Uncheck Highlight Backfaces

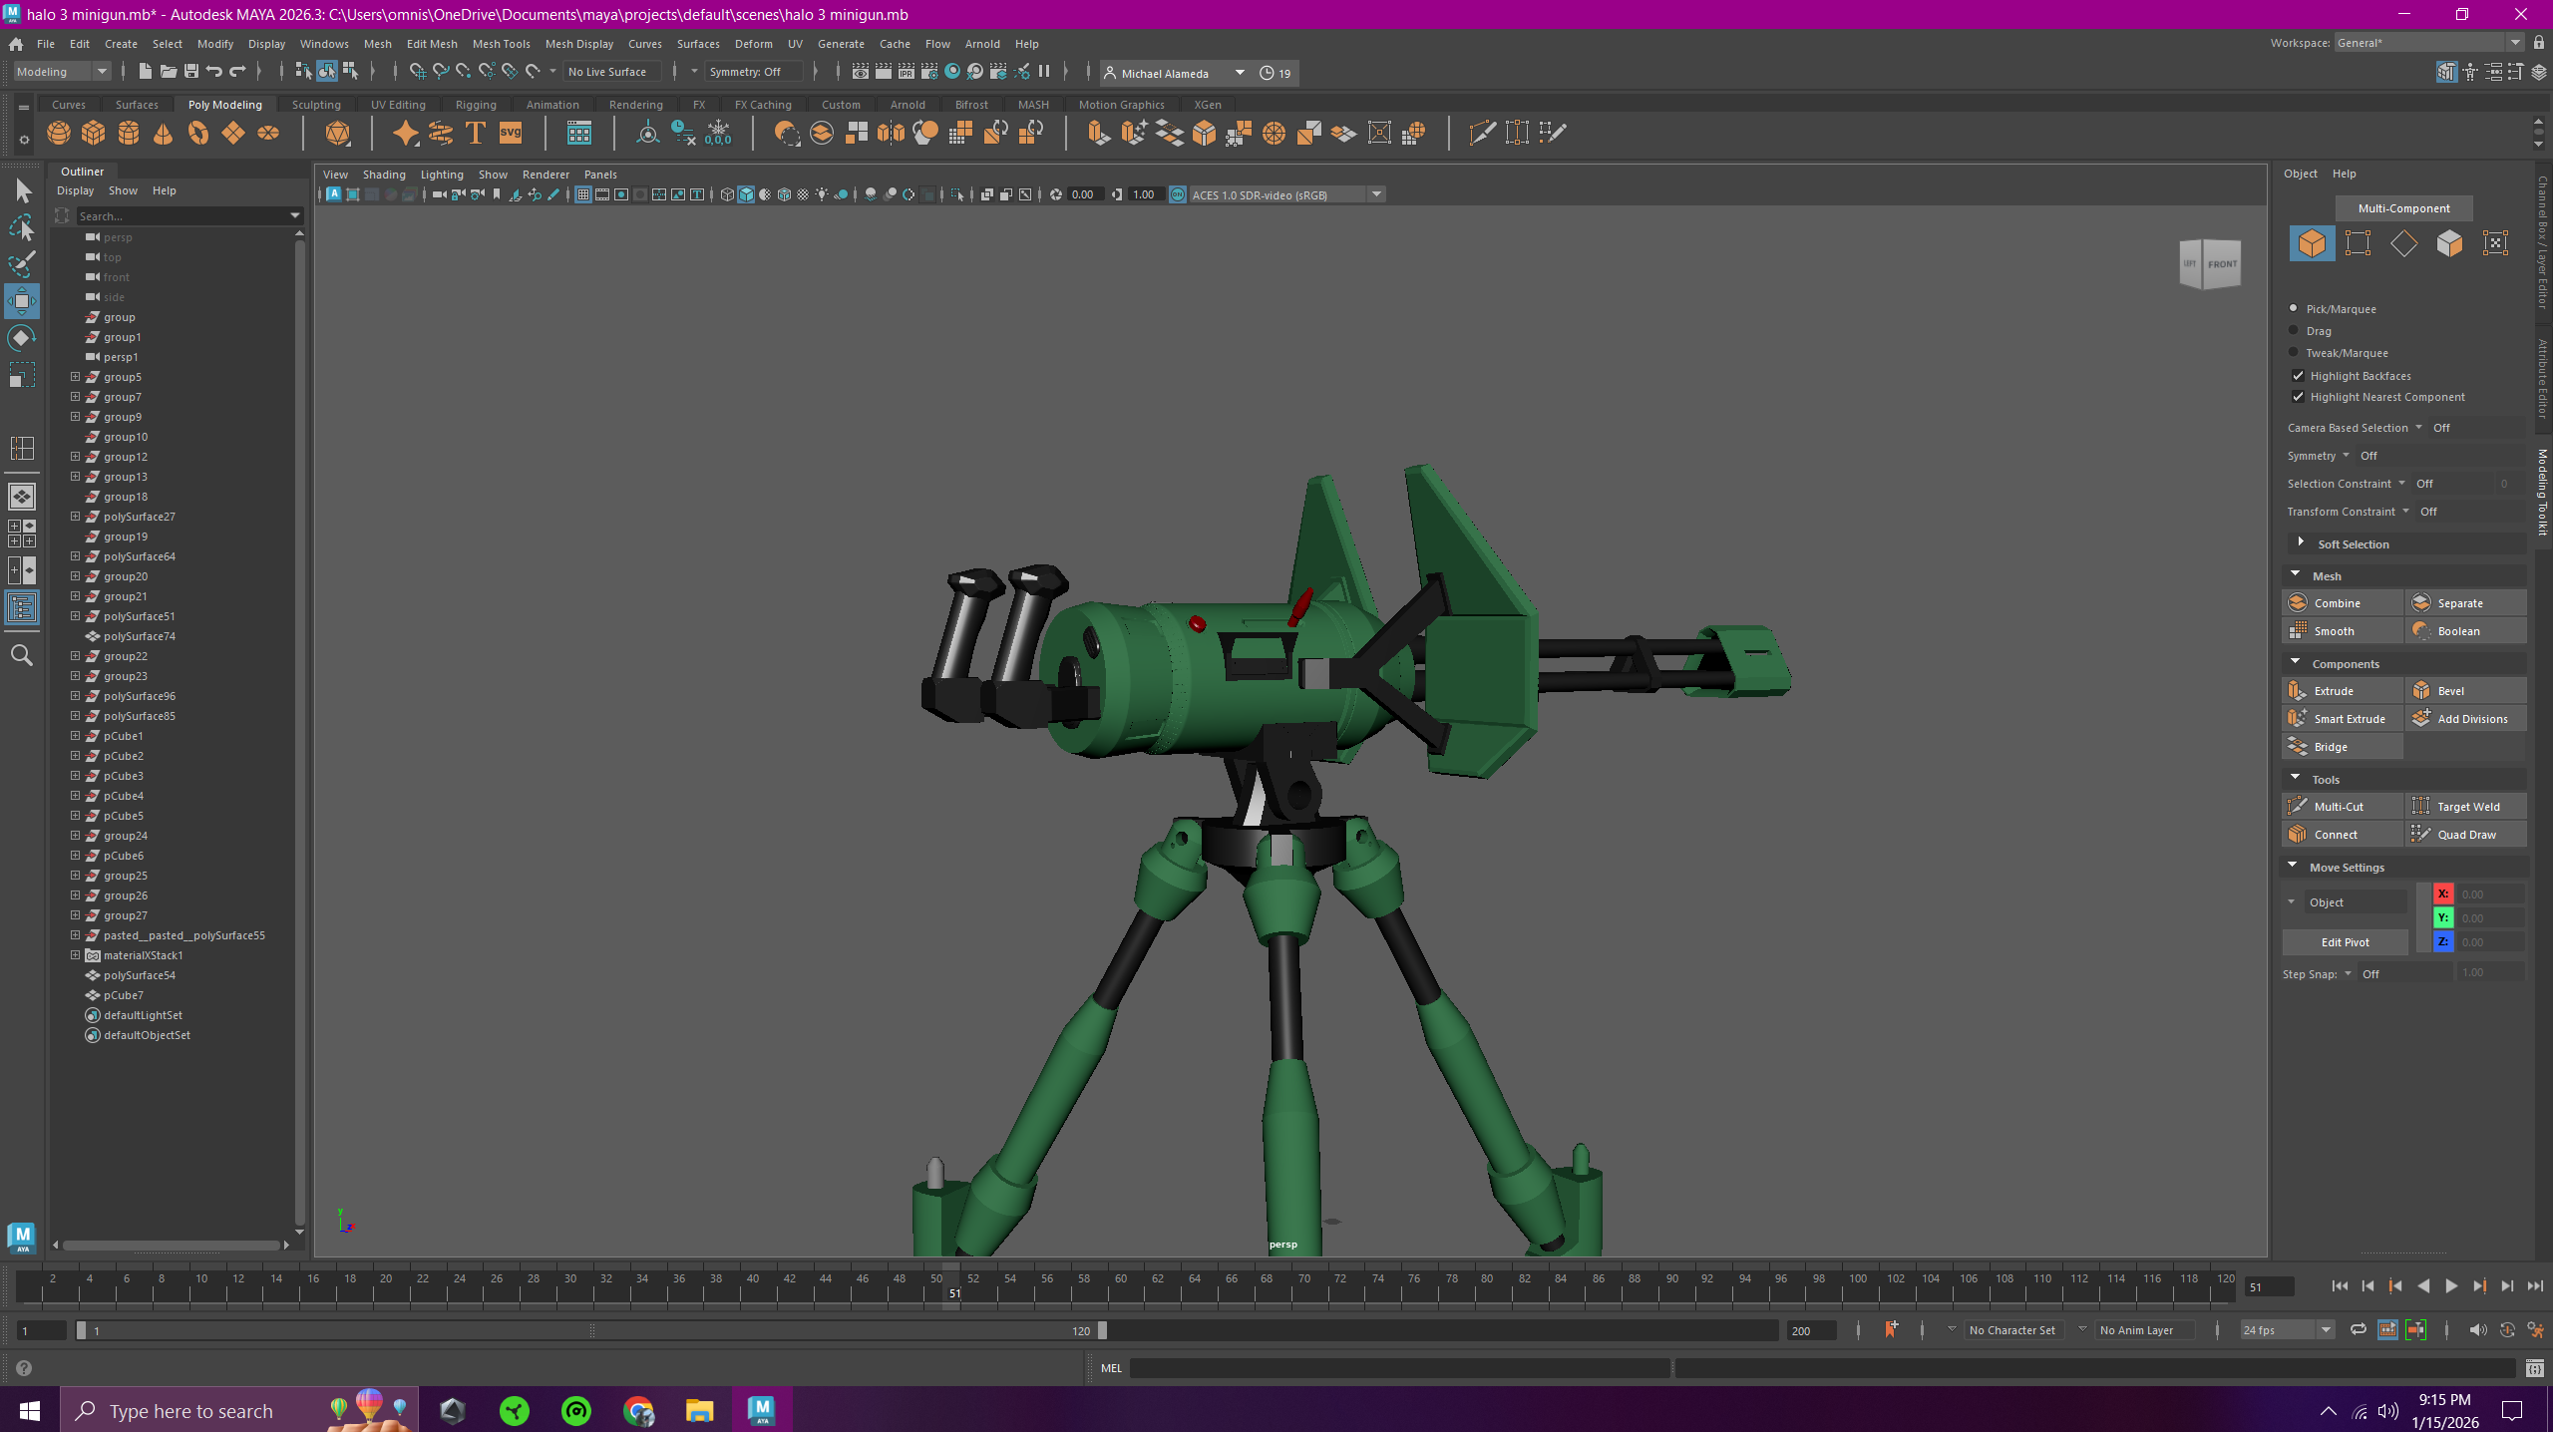tap(2298, 376)
